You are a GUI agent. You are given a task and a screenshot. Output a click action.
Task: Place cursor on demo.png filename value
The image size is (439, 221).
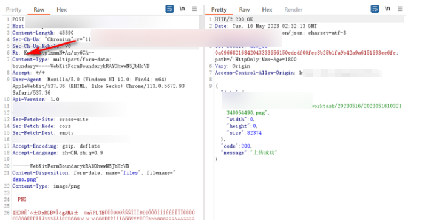(x=25, y=180)
